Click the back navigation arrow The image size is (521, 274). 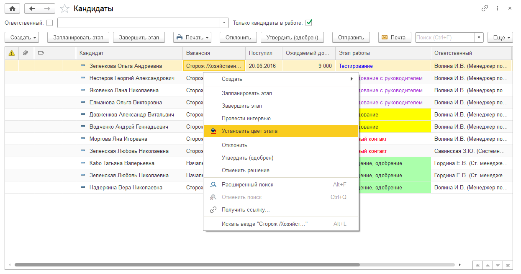point(32,9)
